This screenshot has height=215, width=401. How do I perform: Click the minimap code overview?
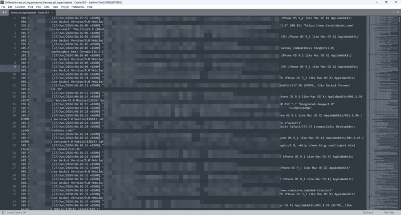(382, 112)
